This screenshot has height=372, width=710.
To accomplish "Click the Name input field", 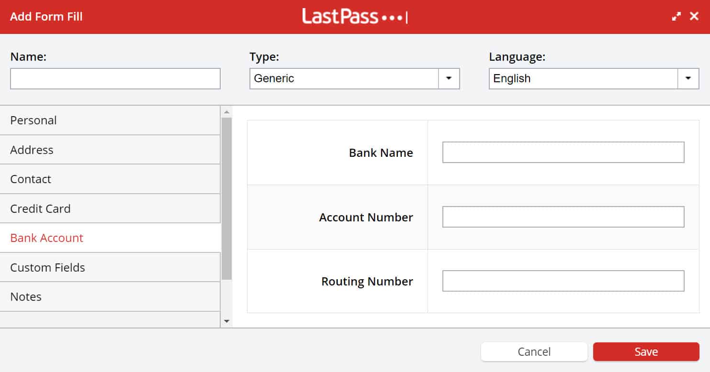I will (x=115, y=78).
